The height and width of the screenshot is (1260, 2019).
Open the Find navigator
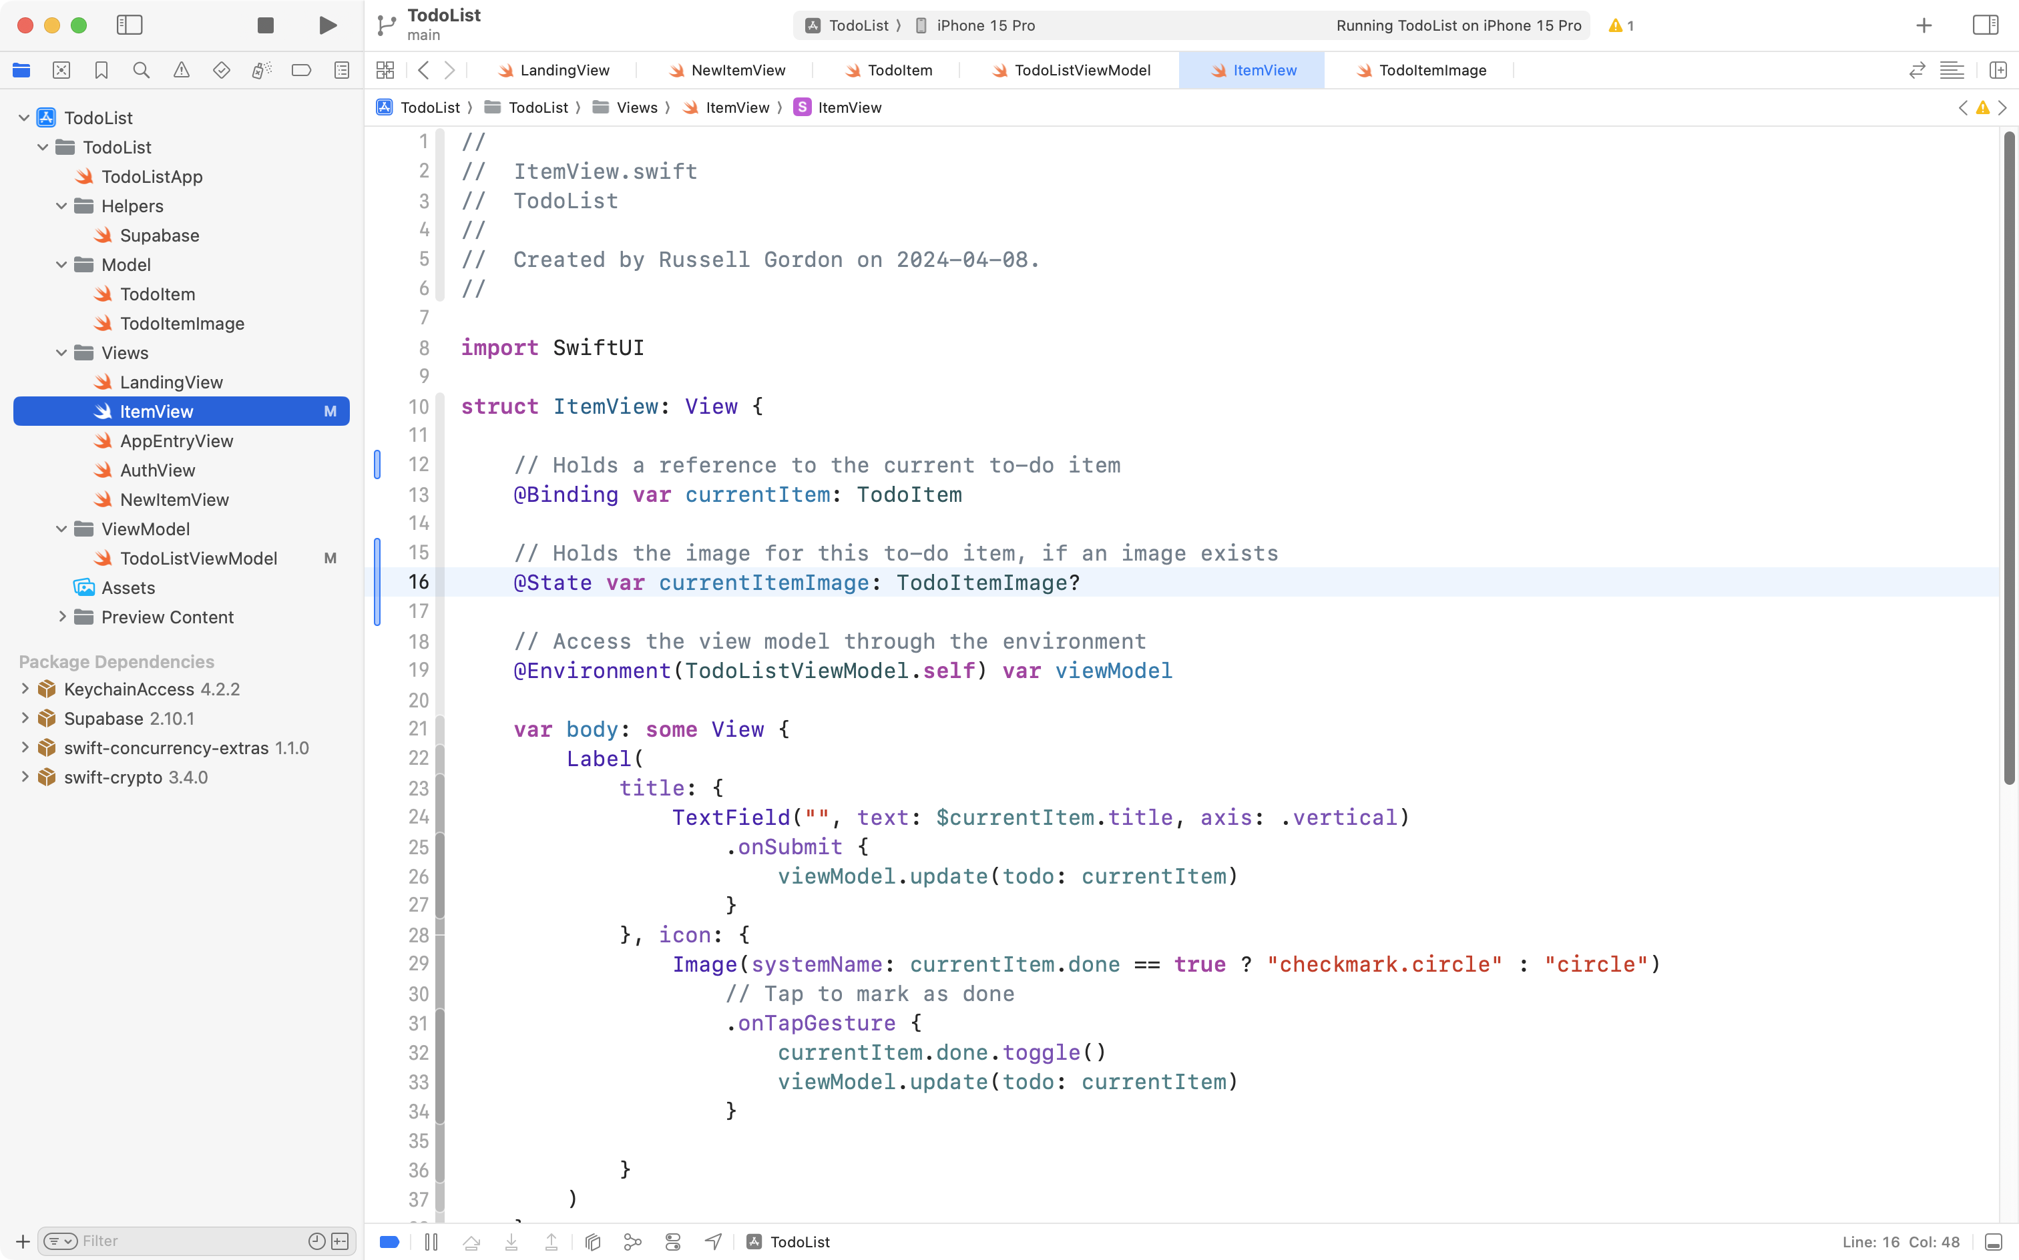pyautogui.click(x=141, y=70)
